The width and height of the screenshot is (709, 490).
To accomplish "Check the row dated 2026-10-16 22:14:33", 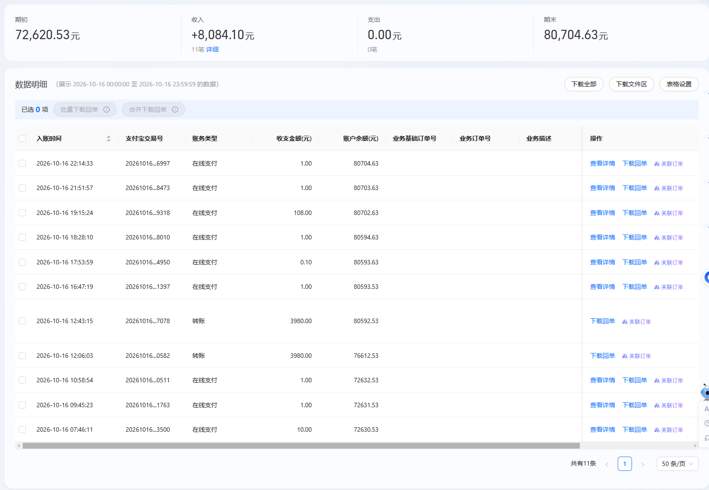I will tap(22, 163).
